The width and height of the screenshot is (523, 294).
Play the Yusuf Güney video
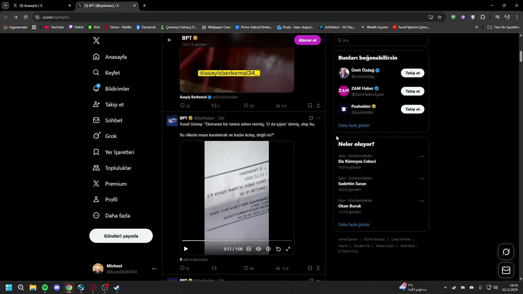tap(186, 249)
